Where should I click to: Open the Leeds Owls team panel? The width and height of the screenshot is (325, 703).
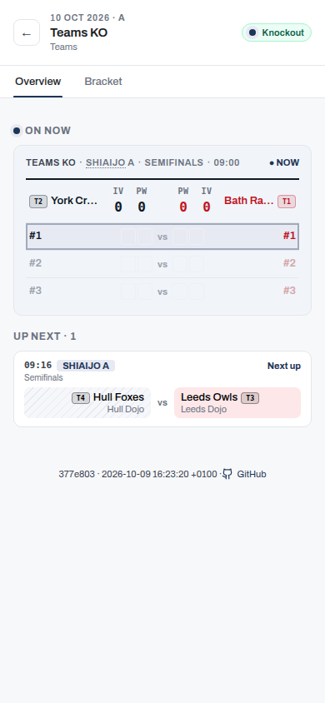[237, 402]
